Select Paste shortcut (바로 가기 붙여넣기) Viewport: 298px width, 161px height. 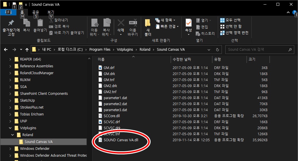pos(67,33)
